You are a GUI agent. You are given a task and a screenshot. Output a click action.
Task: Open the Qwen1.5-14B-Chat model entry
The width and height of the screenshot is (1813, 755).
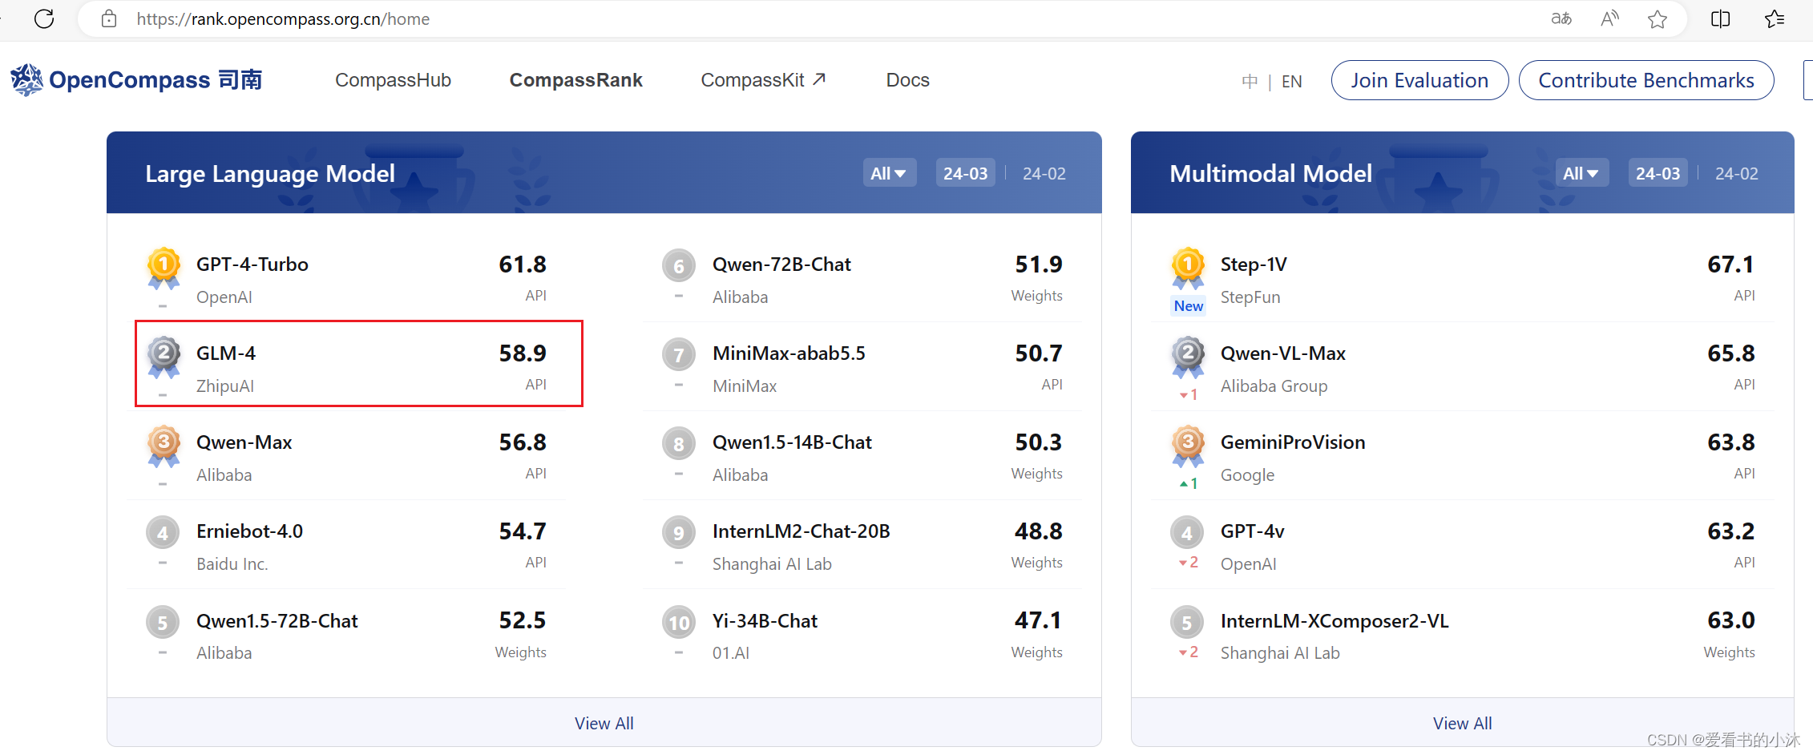(862, 456)
